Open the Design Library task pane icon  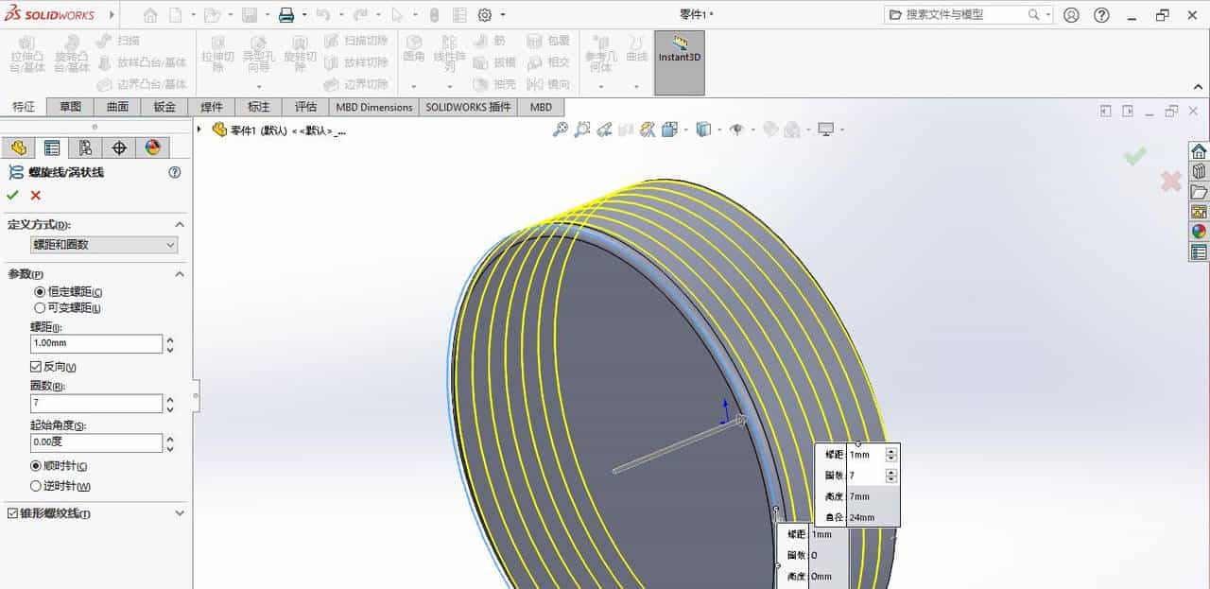pyautogui.click(x=1198, y=170)
